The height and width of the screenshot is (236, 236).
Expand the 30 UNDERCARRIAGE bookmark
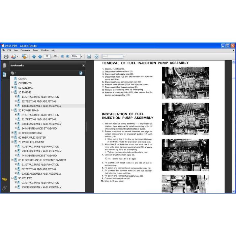pos(12,132)
